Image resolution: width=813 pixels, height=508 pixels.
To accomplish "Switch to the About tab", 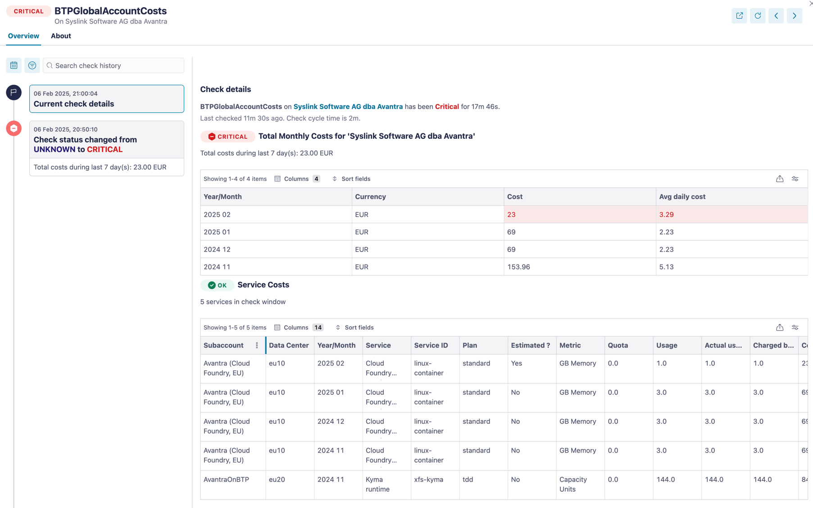I will (x=61, y=36).
